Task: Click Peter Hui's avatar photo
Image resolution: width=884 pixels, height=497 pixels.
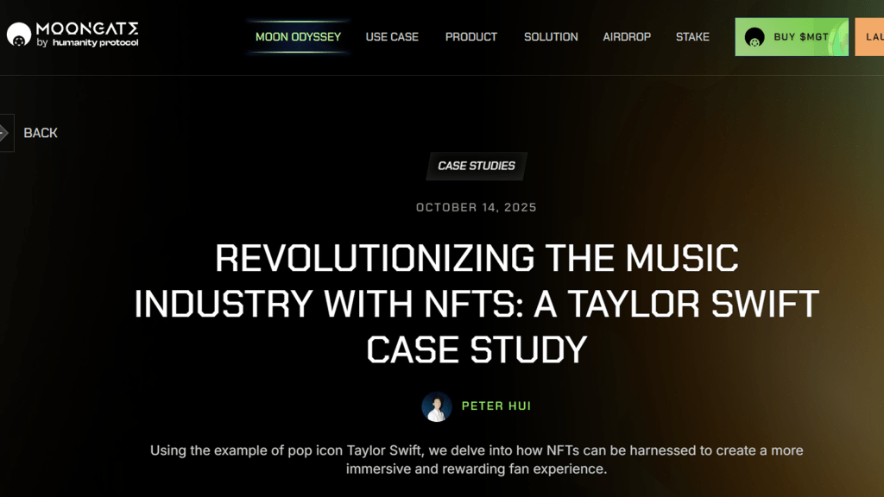Action: pos(437,407)
